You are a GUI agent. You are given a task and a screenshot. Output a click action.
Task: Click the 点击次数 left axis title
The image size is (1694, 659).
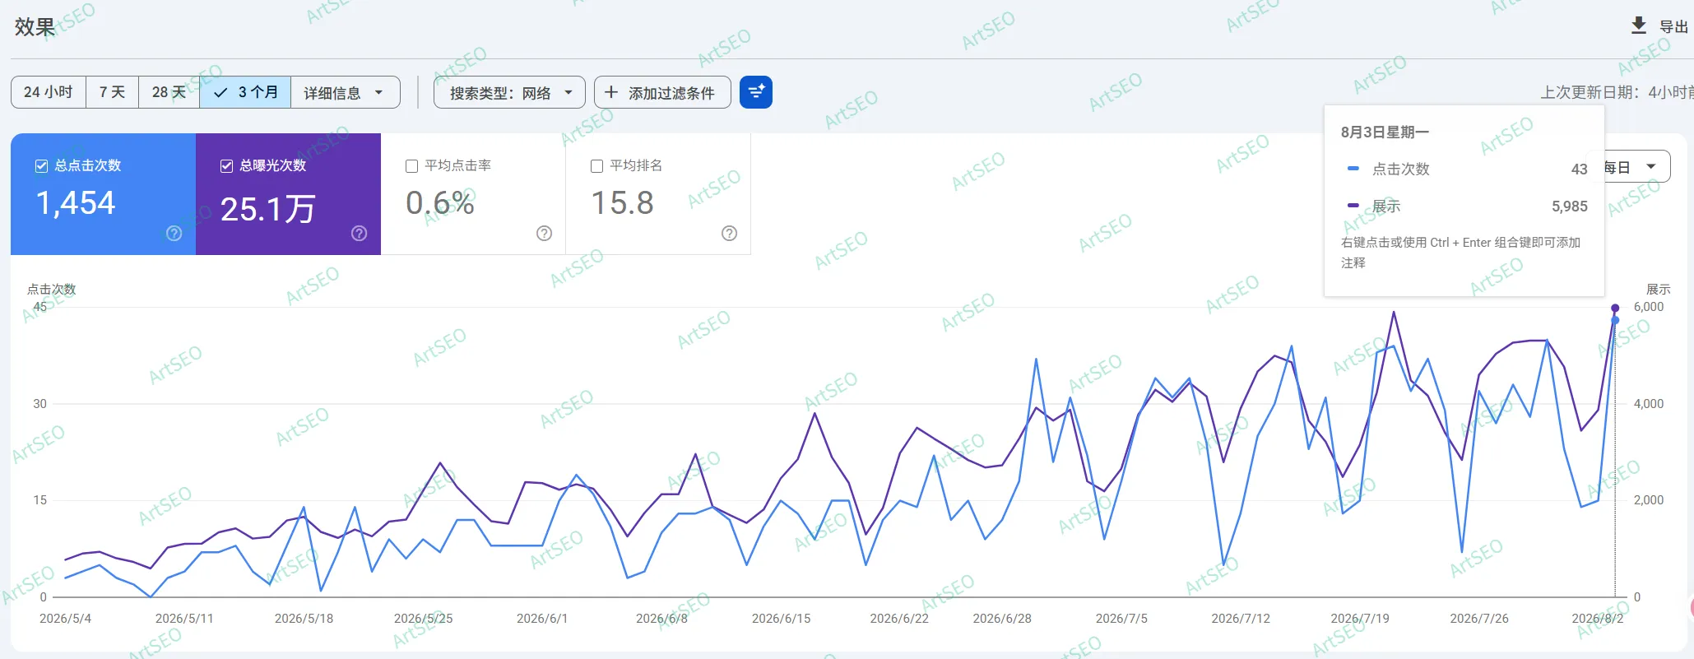click(x=51, y=290)
